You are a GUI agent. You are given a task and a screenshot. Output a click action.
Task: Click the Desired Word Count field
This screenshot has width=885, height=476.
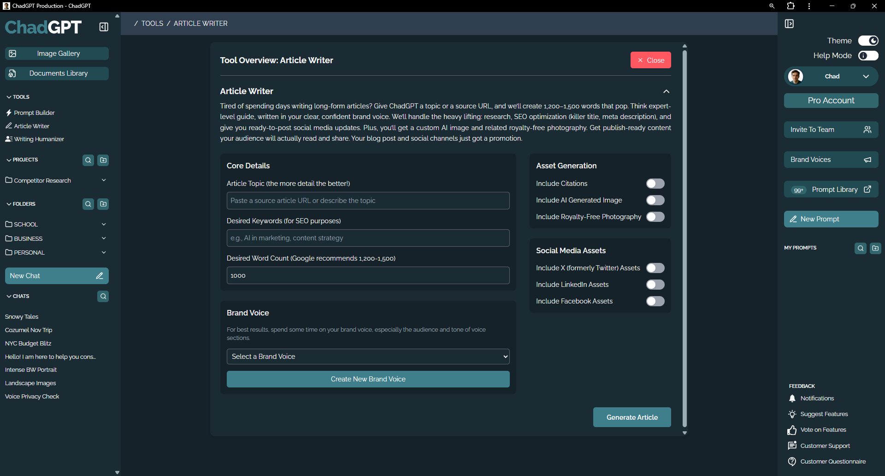point(367,275)
